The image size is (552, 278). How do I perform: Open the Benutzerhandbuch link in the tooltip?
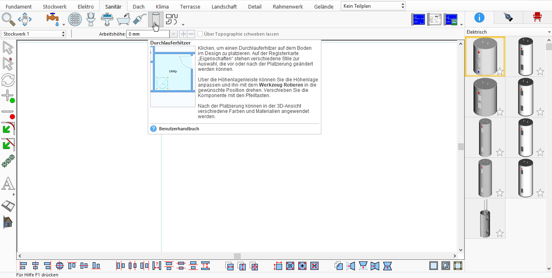pos(179,129)
